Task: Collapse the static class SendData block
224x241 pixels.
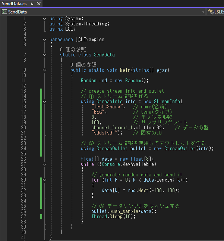Action: (44, 55)
